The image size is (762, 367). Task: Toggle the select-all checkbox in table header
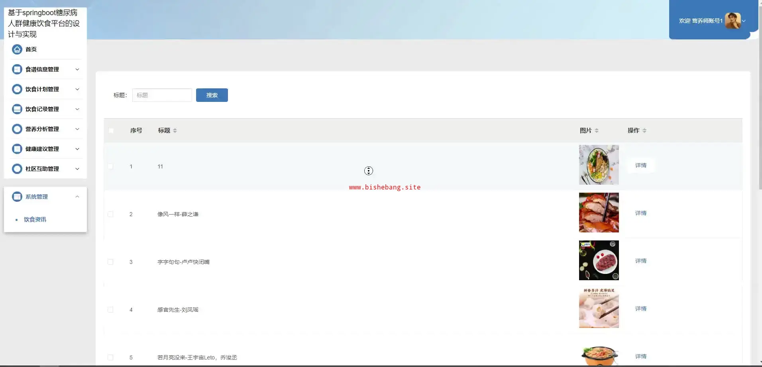(111, 131)
